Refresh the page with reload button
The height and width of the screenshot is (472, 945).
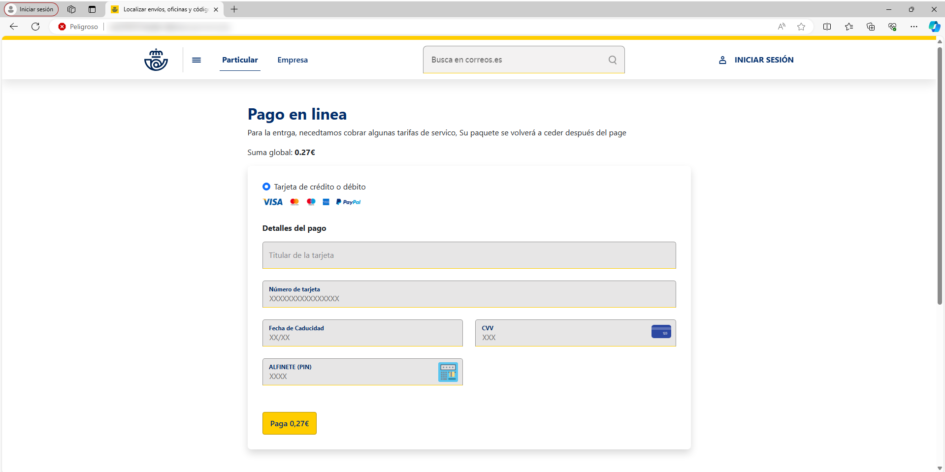tap(35, 27)
